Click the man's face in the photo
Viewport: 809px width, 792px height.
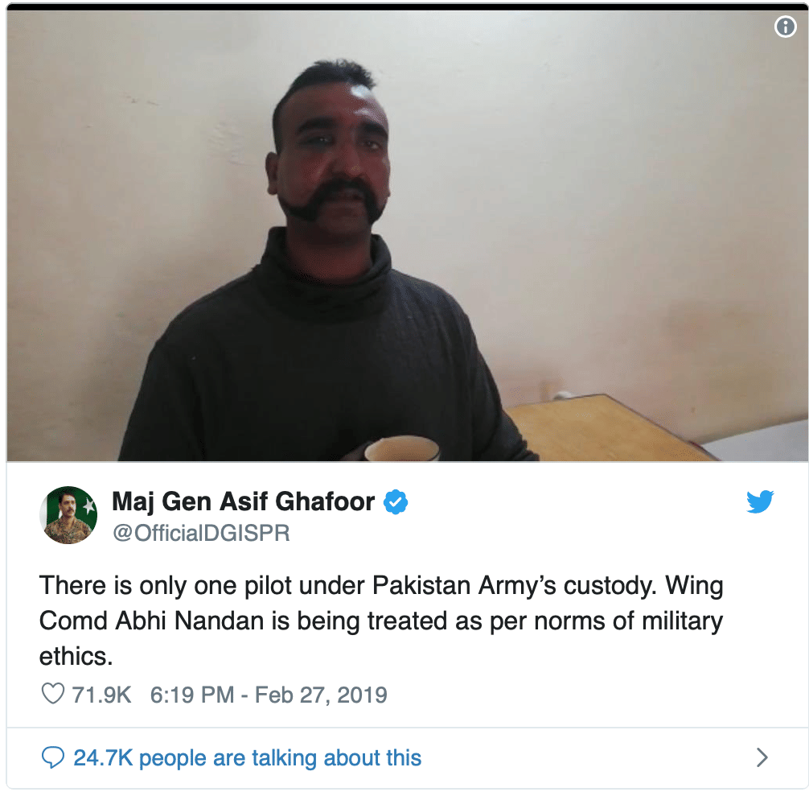click(333, 155)
